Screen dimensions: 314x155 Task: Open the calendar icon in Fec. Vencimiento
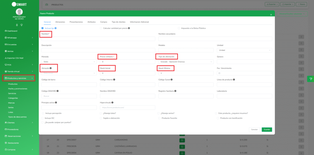219,73
